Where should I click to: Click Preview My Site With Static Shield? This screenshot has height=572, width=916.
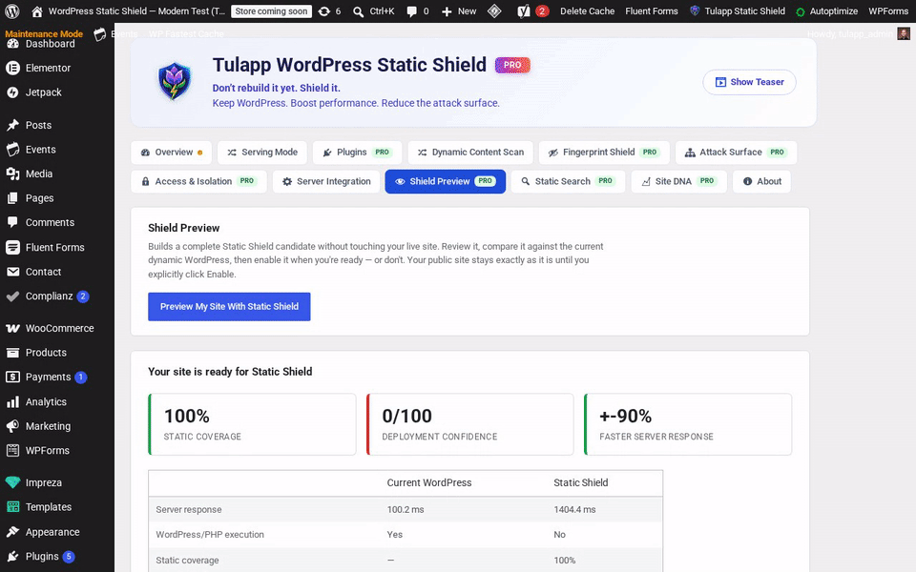[x=229, y=306]
